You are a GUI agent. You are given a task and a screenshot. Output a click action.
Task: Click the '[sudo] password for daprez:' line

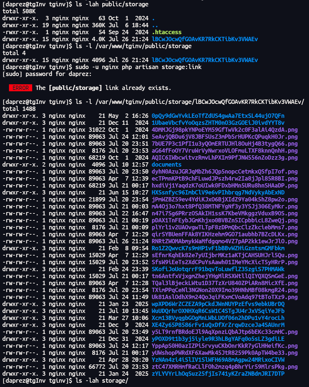[x=47, y=74]
